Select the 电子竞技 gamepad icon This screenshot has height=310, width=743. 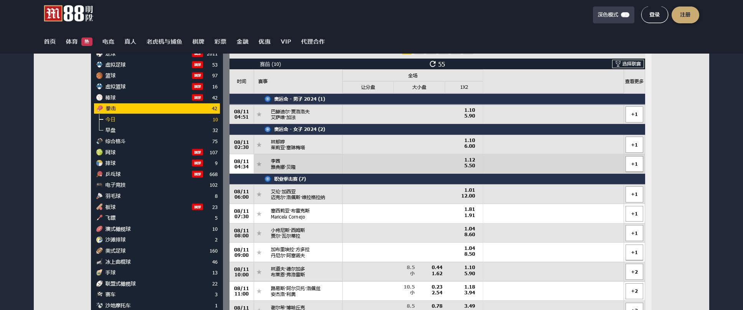(99, 185)
